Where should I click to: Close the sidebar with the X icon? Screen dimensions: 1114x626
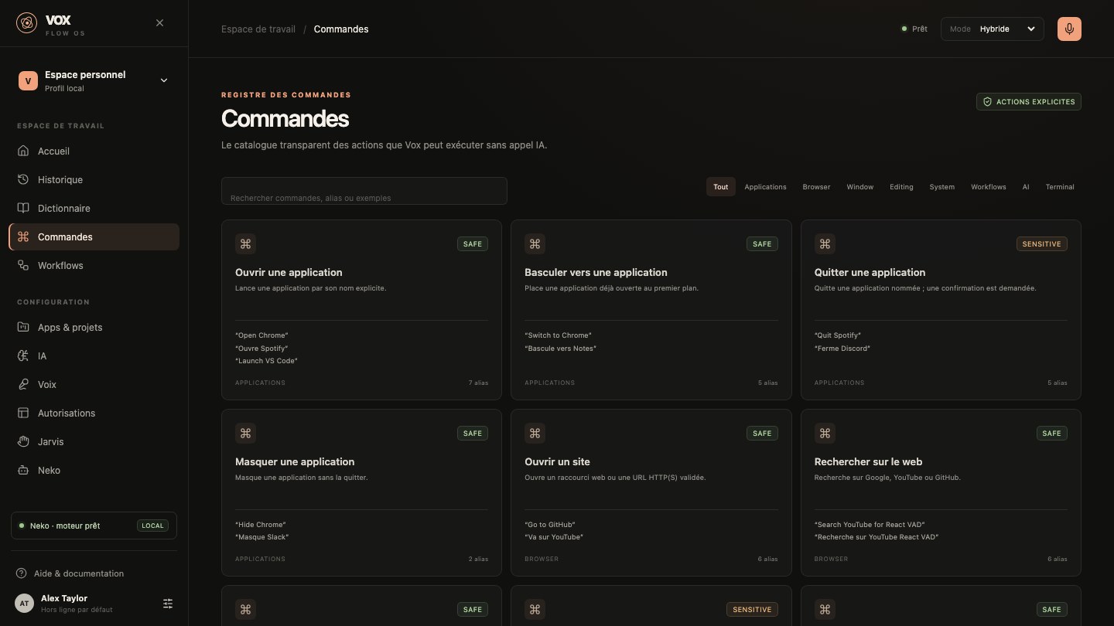[x=159, y=23]
